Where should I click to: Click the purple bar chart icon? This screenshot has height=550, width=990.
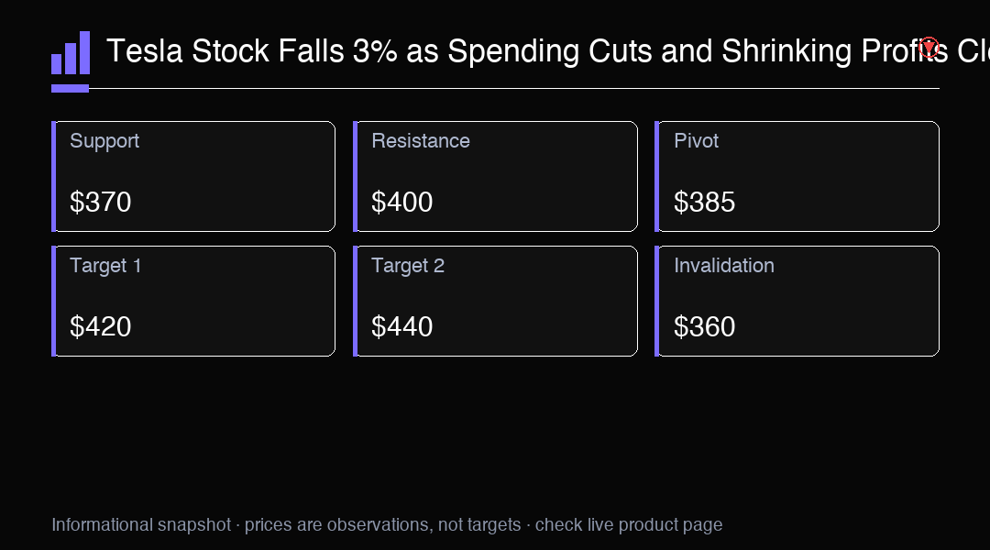click(70, 53)
